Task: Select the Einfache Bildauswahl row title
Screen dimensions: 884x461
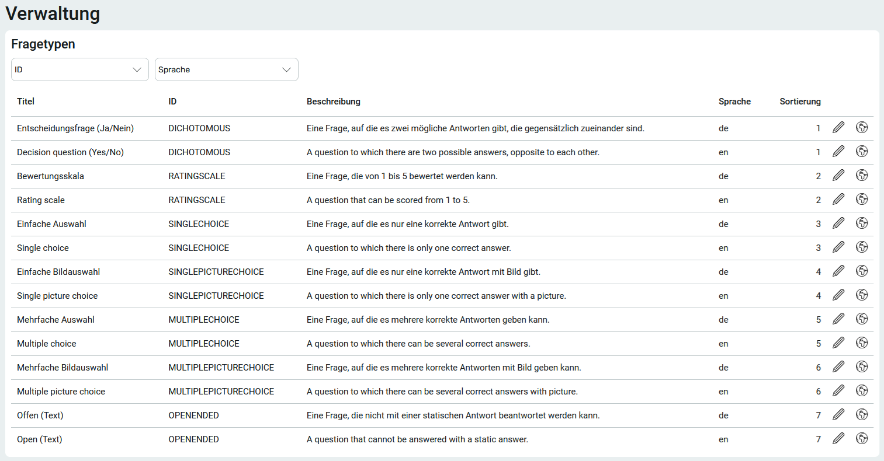Action: point(58,272)
